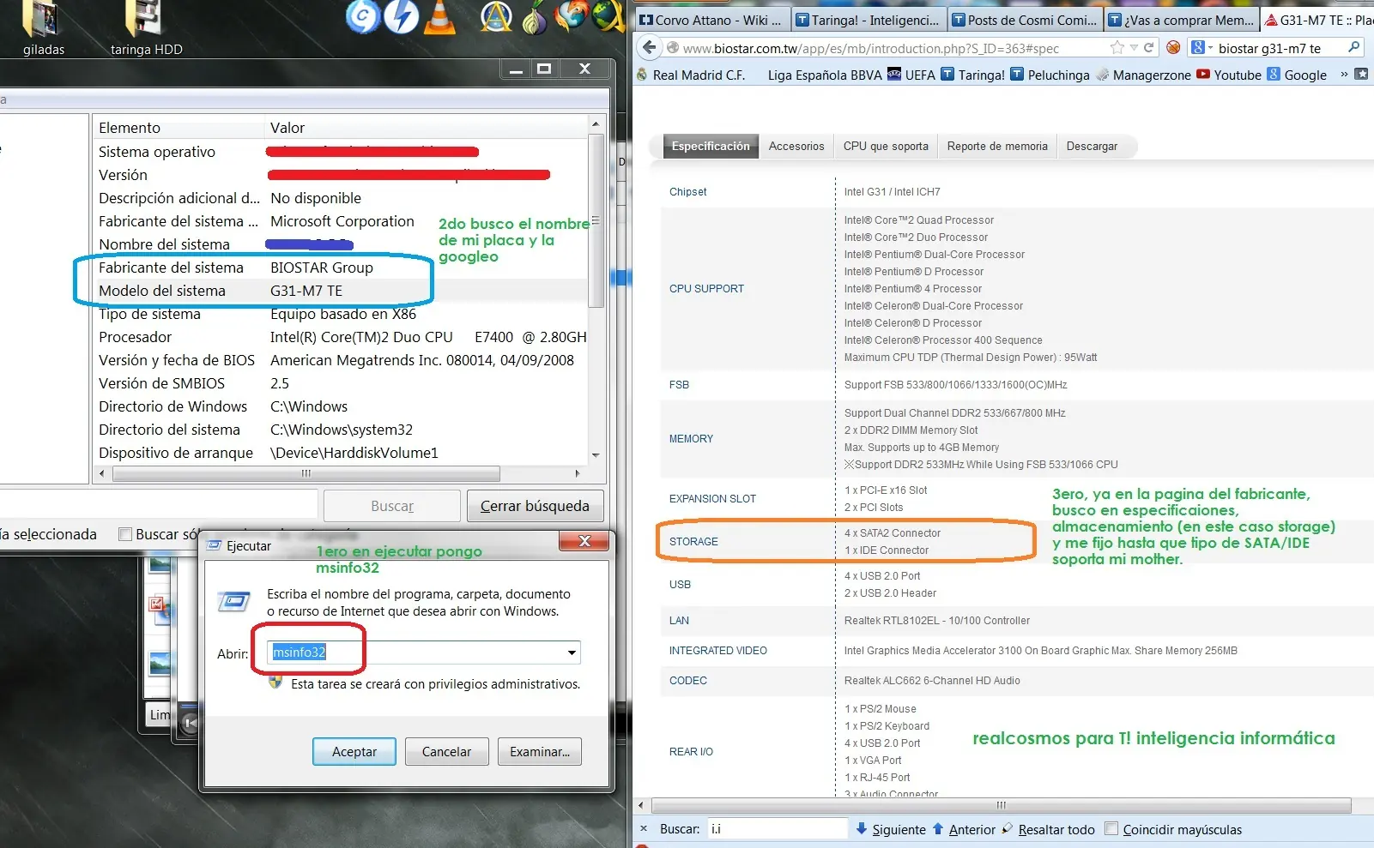The width and height of the screenshot is (1374, 848).
Task: Open the VLC media player desktop icon
Action: pyautogui.click(x=440, y=16)
